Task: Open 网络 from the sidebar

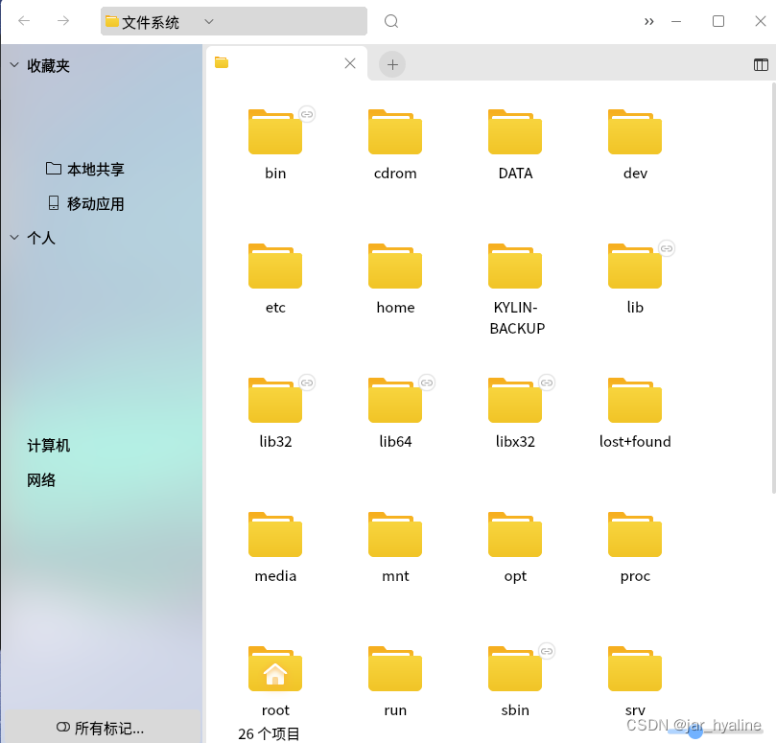Action: click(41, 479)
